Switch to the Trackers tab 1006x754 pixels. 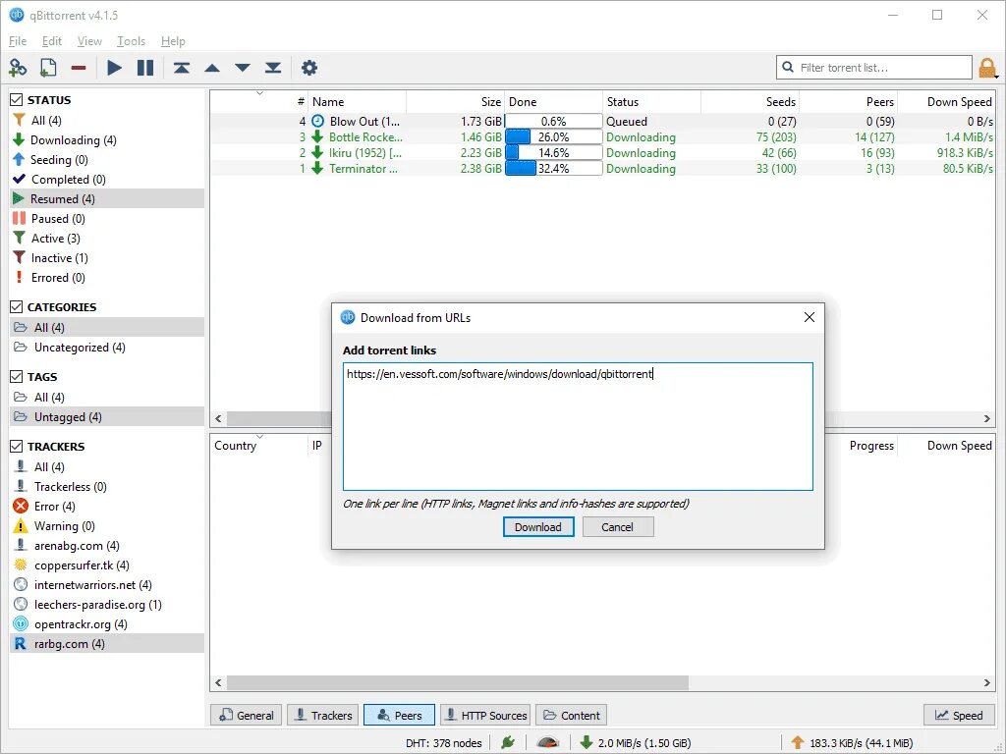(x=322, y=715)
